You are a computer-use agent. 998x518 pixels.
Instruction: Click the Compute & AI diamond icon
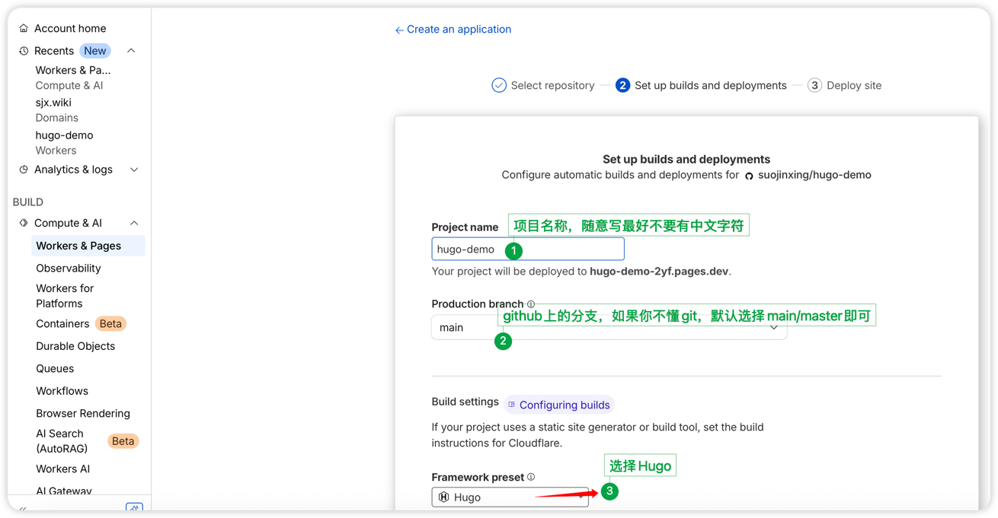(24, 223)
